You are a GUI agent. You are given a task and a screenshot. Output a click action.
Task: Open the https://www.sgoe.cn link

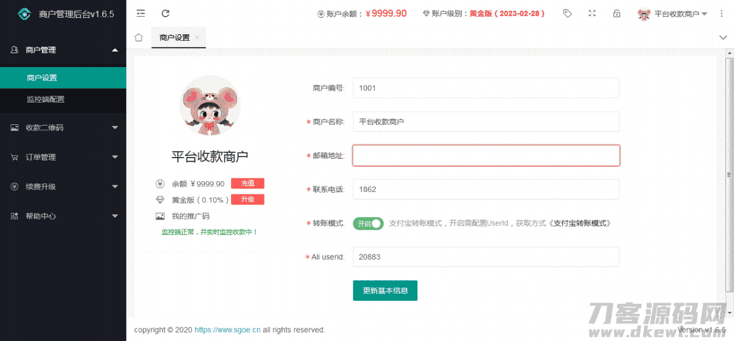[227, 330]
